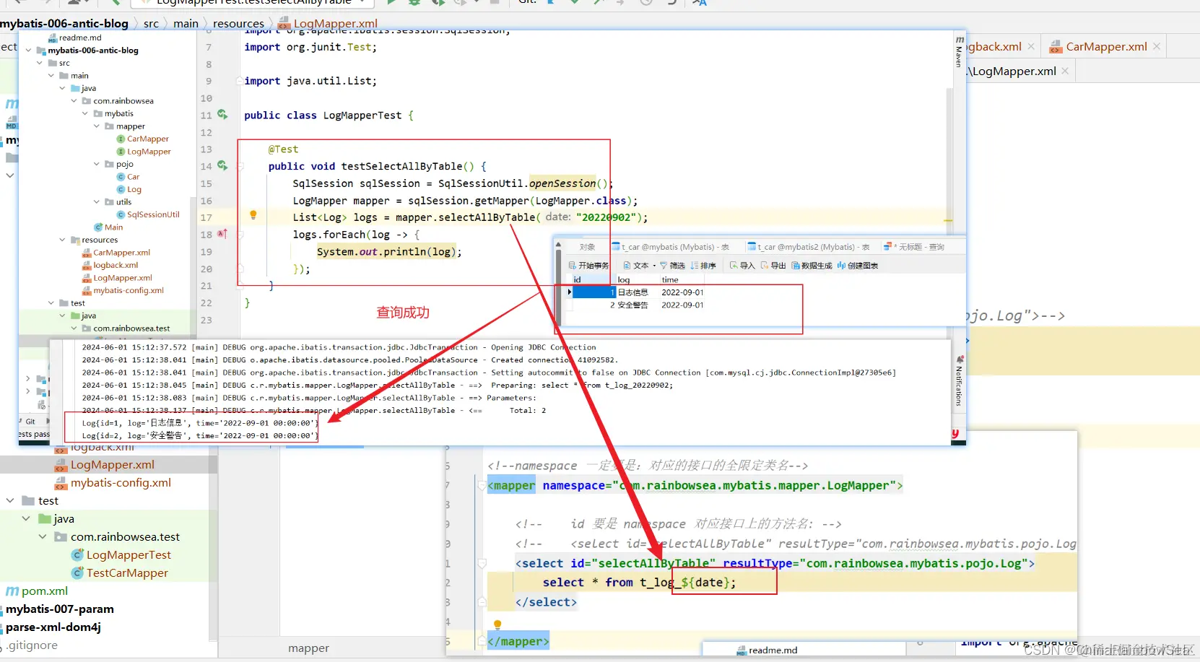Collapse the mybatis-006-antic-blog node in the tree

(x=29, y=51)
